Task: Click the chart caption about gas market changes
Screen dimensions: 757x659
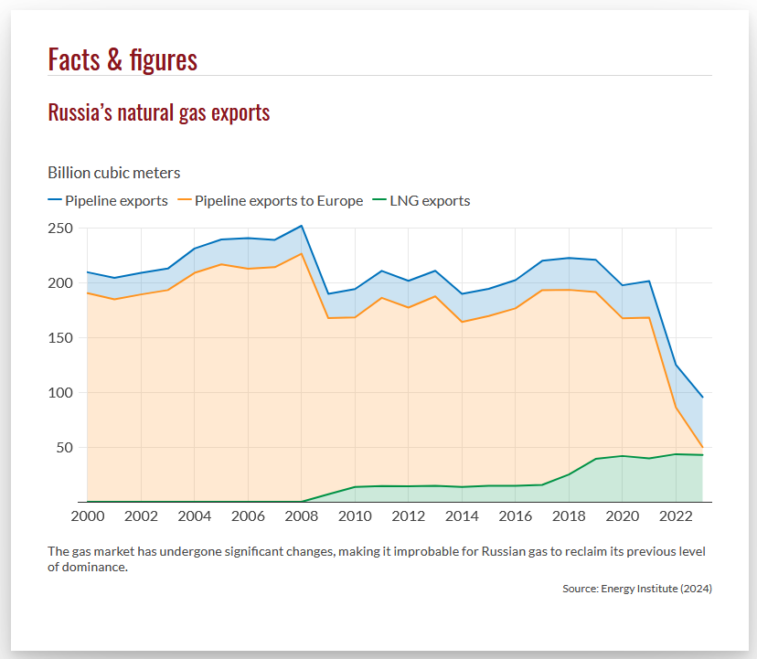Action: [377, 559]
